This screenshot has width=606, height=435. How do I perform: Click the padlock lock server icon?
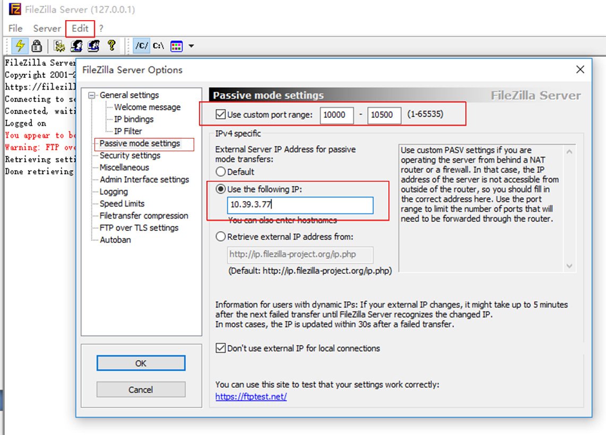point(37,46)
